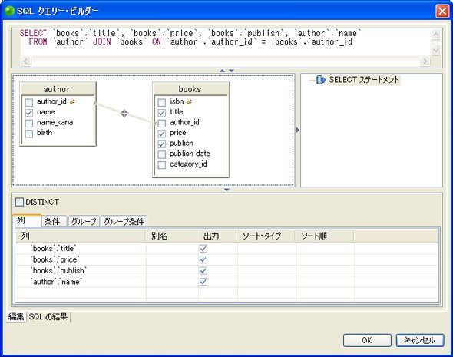453x357 pixels.
Task: Check the birth column in author table
Action: [29, 134]
